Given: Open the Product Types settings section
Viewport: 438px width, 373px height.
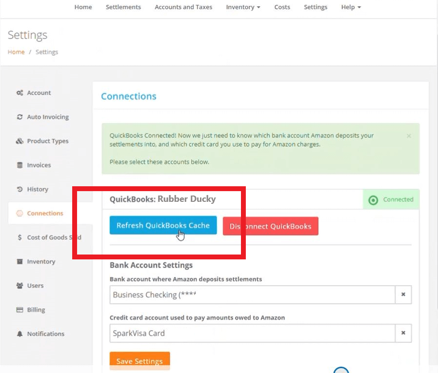Looking at the screenshot, I should coord(48,141).
